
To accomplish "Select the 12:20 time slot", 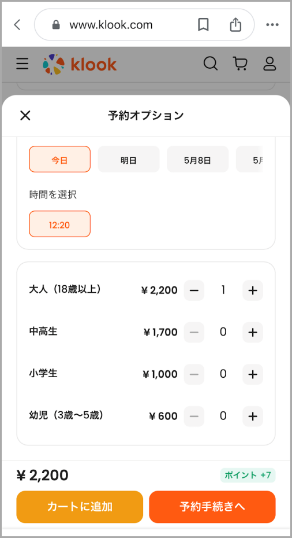I will pyautogui.click(x=59, y=224).
